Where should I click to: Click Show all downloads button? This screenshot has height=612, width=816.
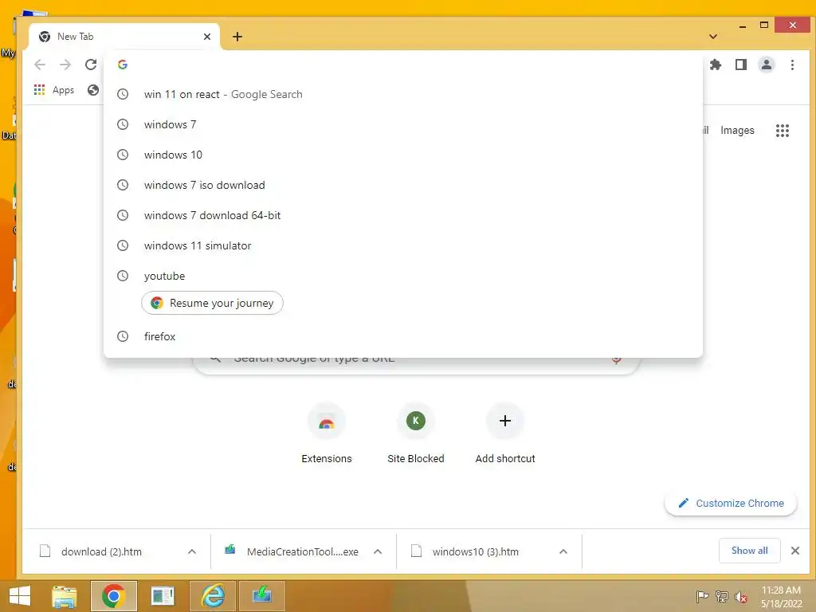(749, 551)
